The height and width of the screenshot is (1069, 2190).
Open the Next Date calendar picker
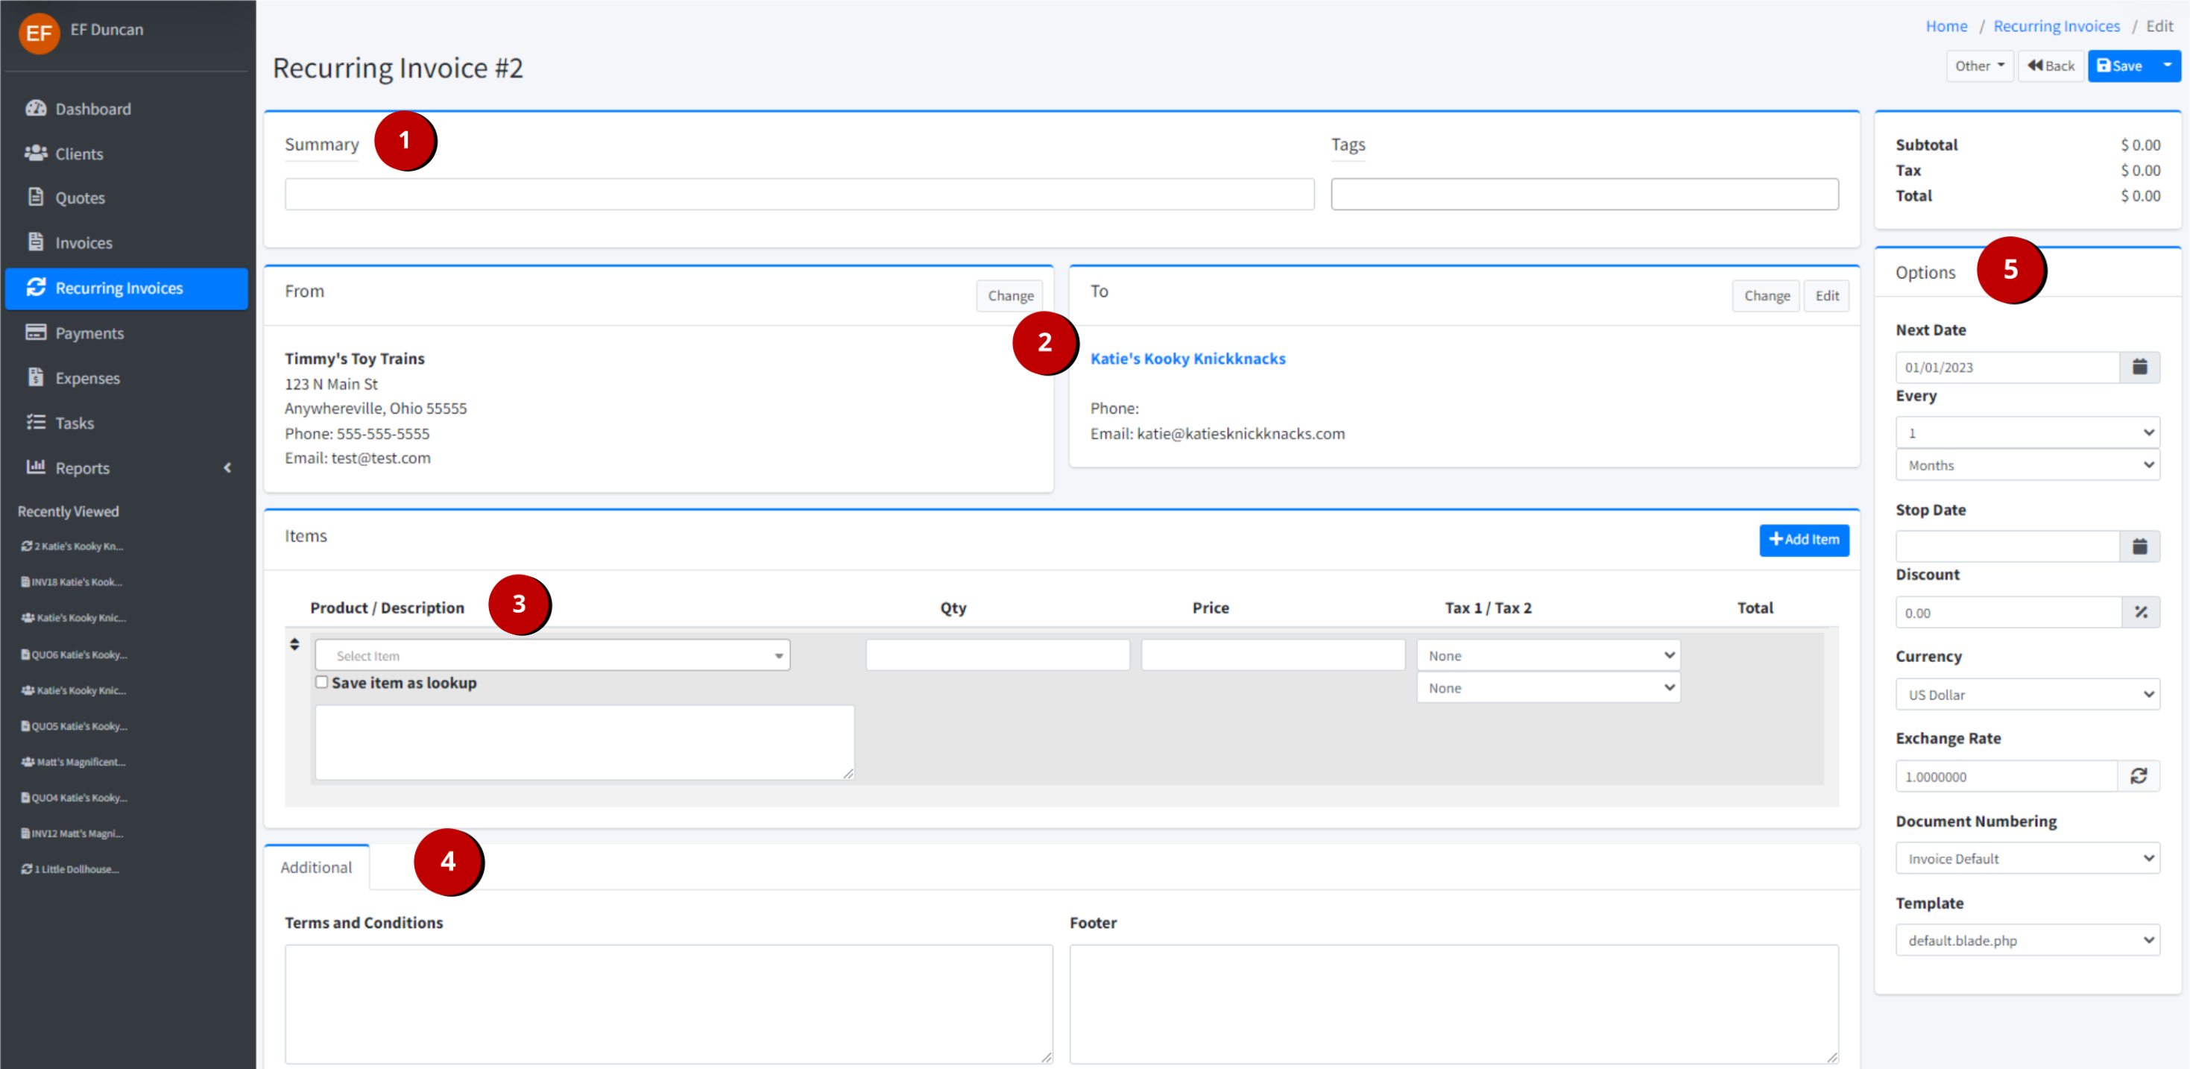click(2139, 368)
